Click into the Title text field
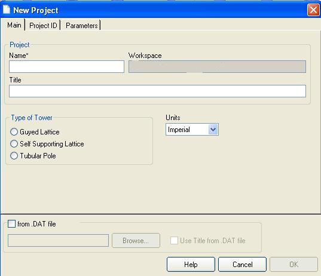The width and height of the screenshot is (321, 276). [157, 91]
